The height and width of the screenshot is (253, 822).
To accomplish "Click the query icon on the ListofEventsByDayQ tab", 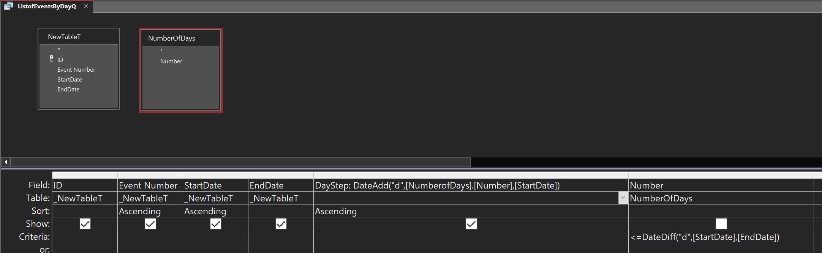I will click(x=8, y=6).
